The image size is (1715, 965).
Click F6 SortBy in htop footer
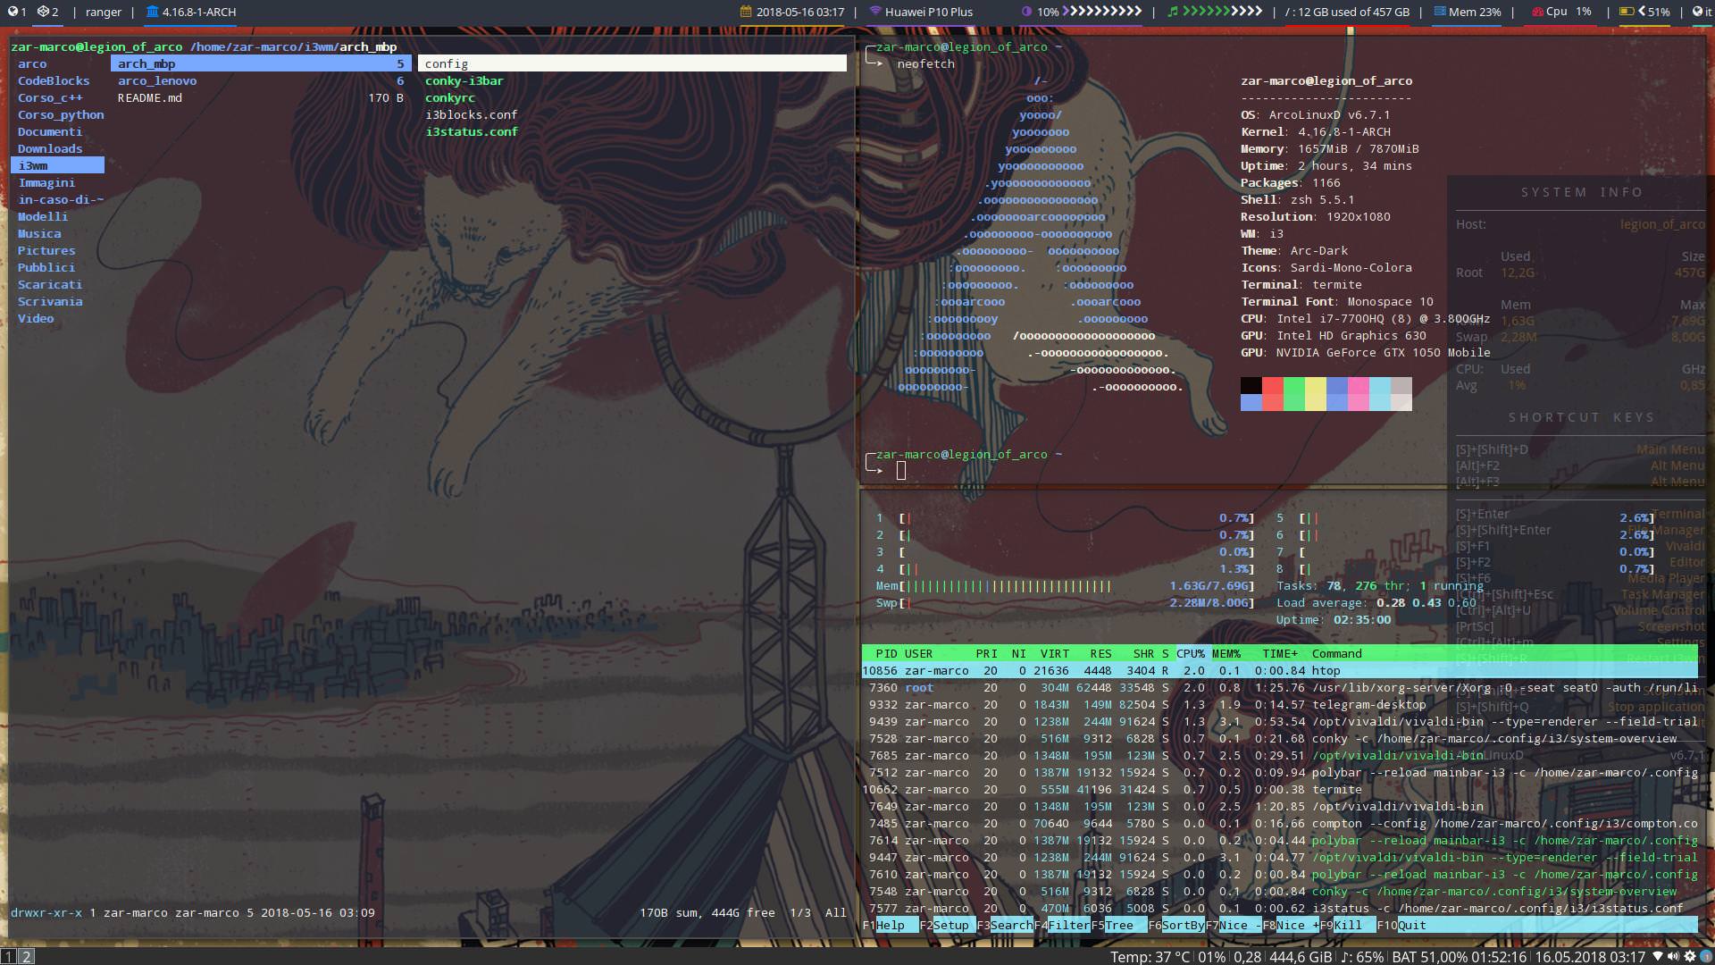(1183, 925)
